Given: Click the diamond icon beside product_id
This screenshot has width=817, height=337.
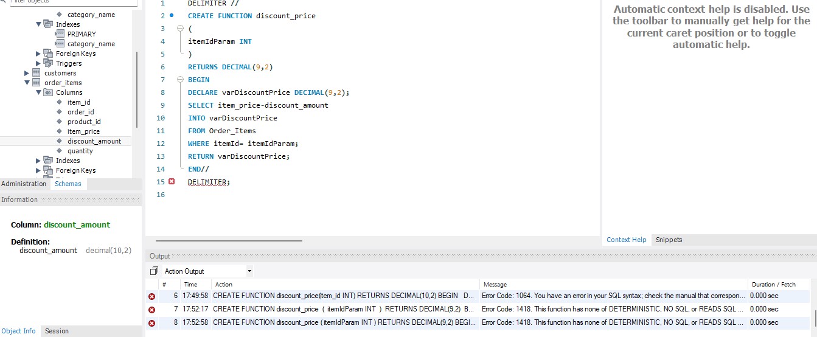Looking at the screenshot, I should click(x=59, y=122).
